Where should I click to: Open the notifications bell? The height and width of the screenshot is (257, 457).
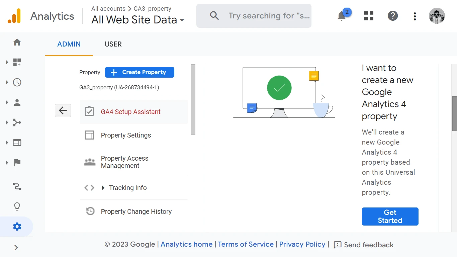pyautogui.click(x=342, y=16)
